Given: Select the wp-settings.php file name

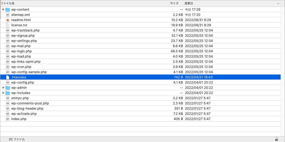Looking at the screenshot, I should click(x=24, y=41).
